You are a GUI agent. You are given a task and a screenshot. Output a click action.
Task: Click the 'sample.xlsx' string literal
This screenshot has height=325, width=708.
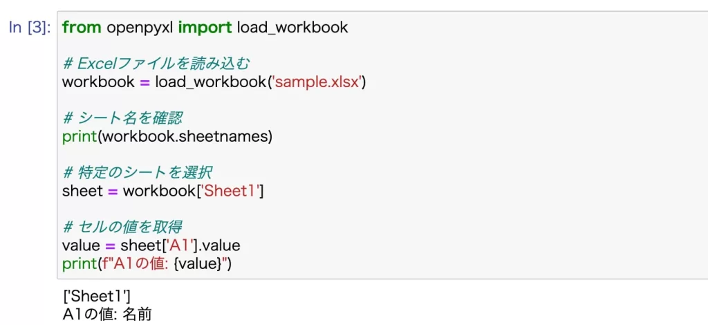tap(317, 82)
